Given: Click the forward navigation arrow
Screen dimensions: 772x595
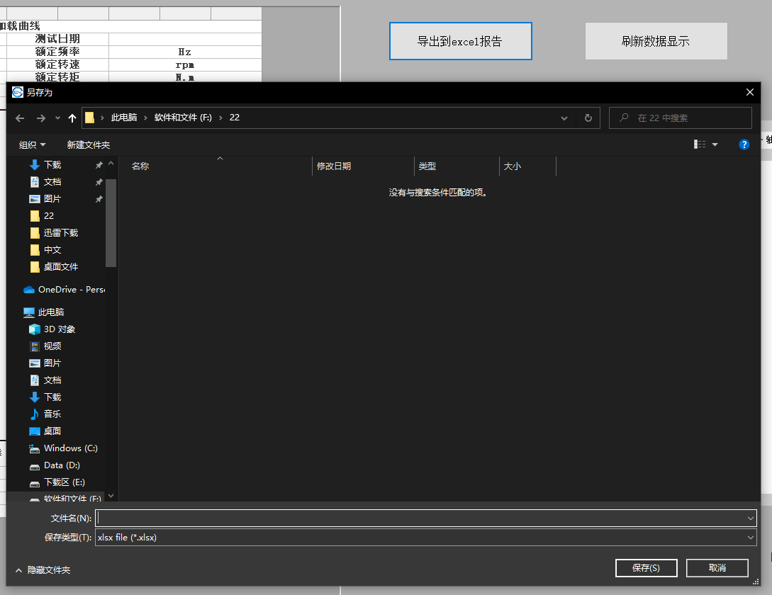Looking at the screenshot, I should [40, 118].
